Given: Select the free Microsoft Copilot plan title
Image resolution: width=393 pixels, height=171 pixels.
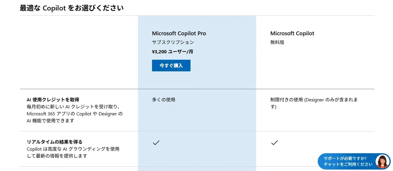Looking at the screenshot, I should click(292, 33).
